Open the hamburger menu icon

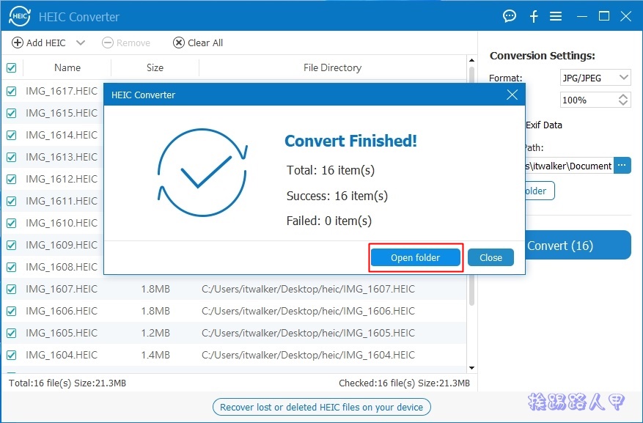point(557,15)
